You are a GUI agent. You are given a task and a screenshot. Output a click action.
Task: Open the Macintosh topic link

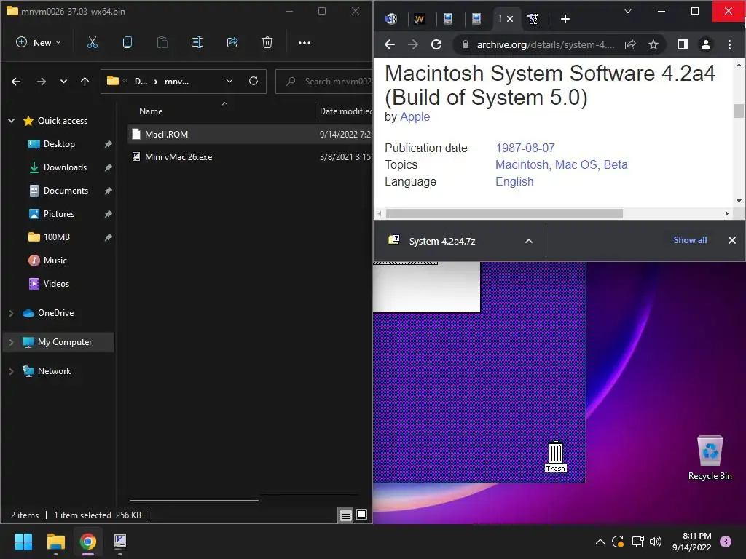pos(522,165)
